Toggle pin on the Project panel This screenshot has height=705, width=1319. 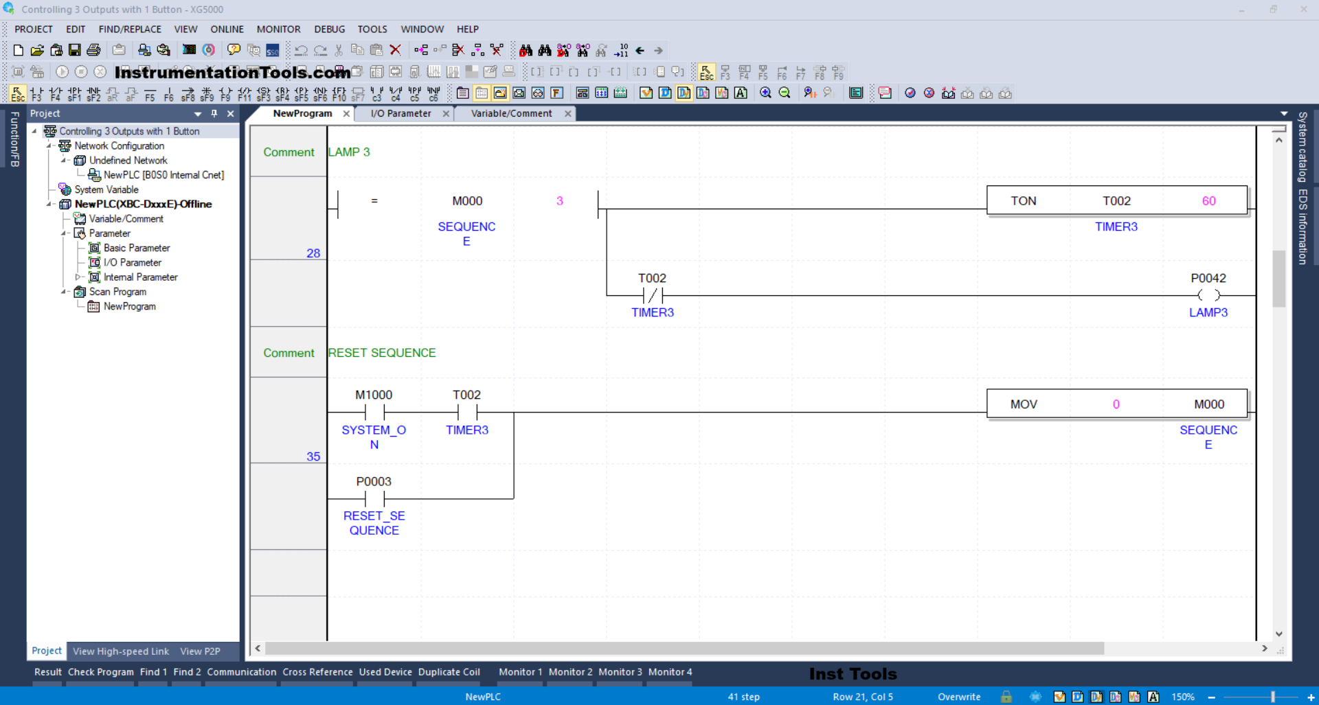[214, 114]
